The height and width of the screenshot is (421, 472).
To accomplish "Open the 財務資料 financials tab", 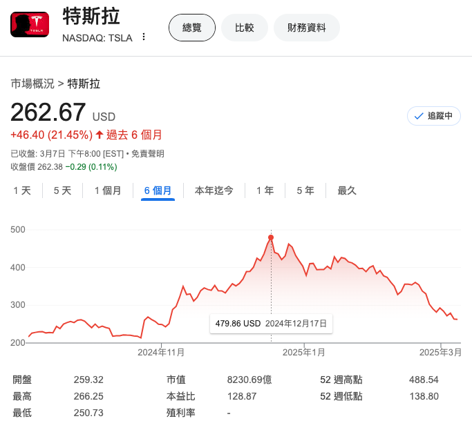I will coord(306,28).
